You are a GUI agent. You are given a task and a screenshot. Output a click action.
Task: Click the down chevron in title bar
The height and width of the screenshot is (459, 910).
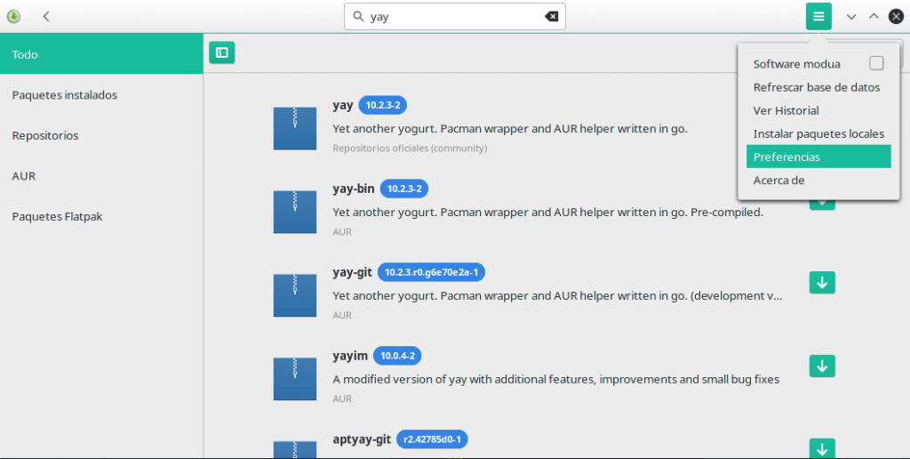(851, 16)
